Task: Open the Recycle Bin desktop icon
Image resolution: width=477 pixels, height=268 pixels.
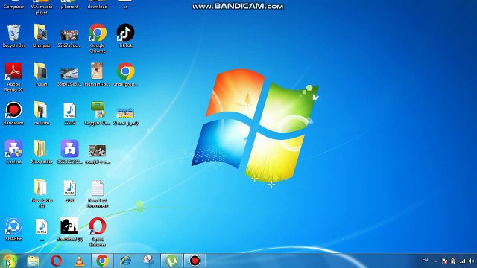Action: point(13,36)
